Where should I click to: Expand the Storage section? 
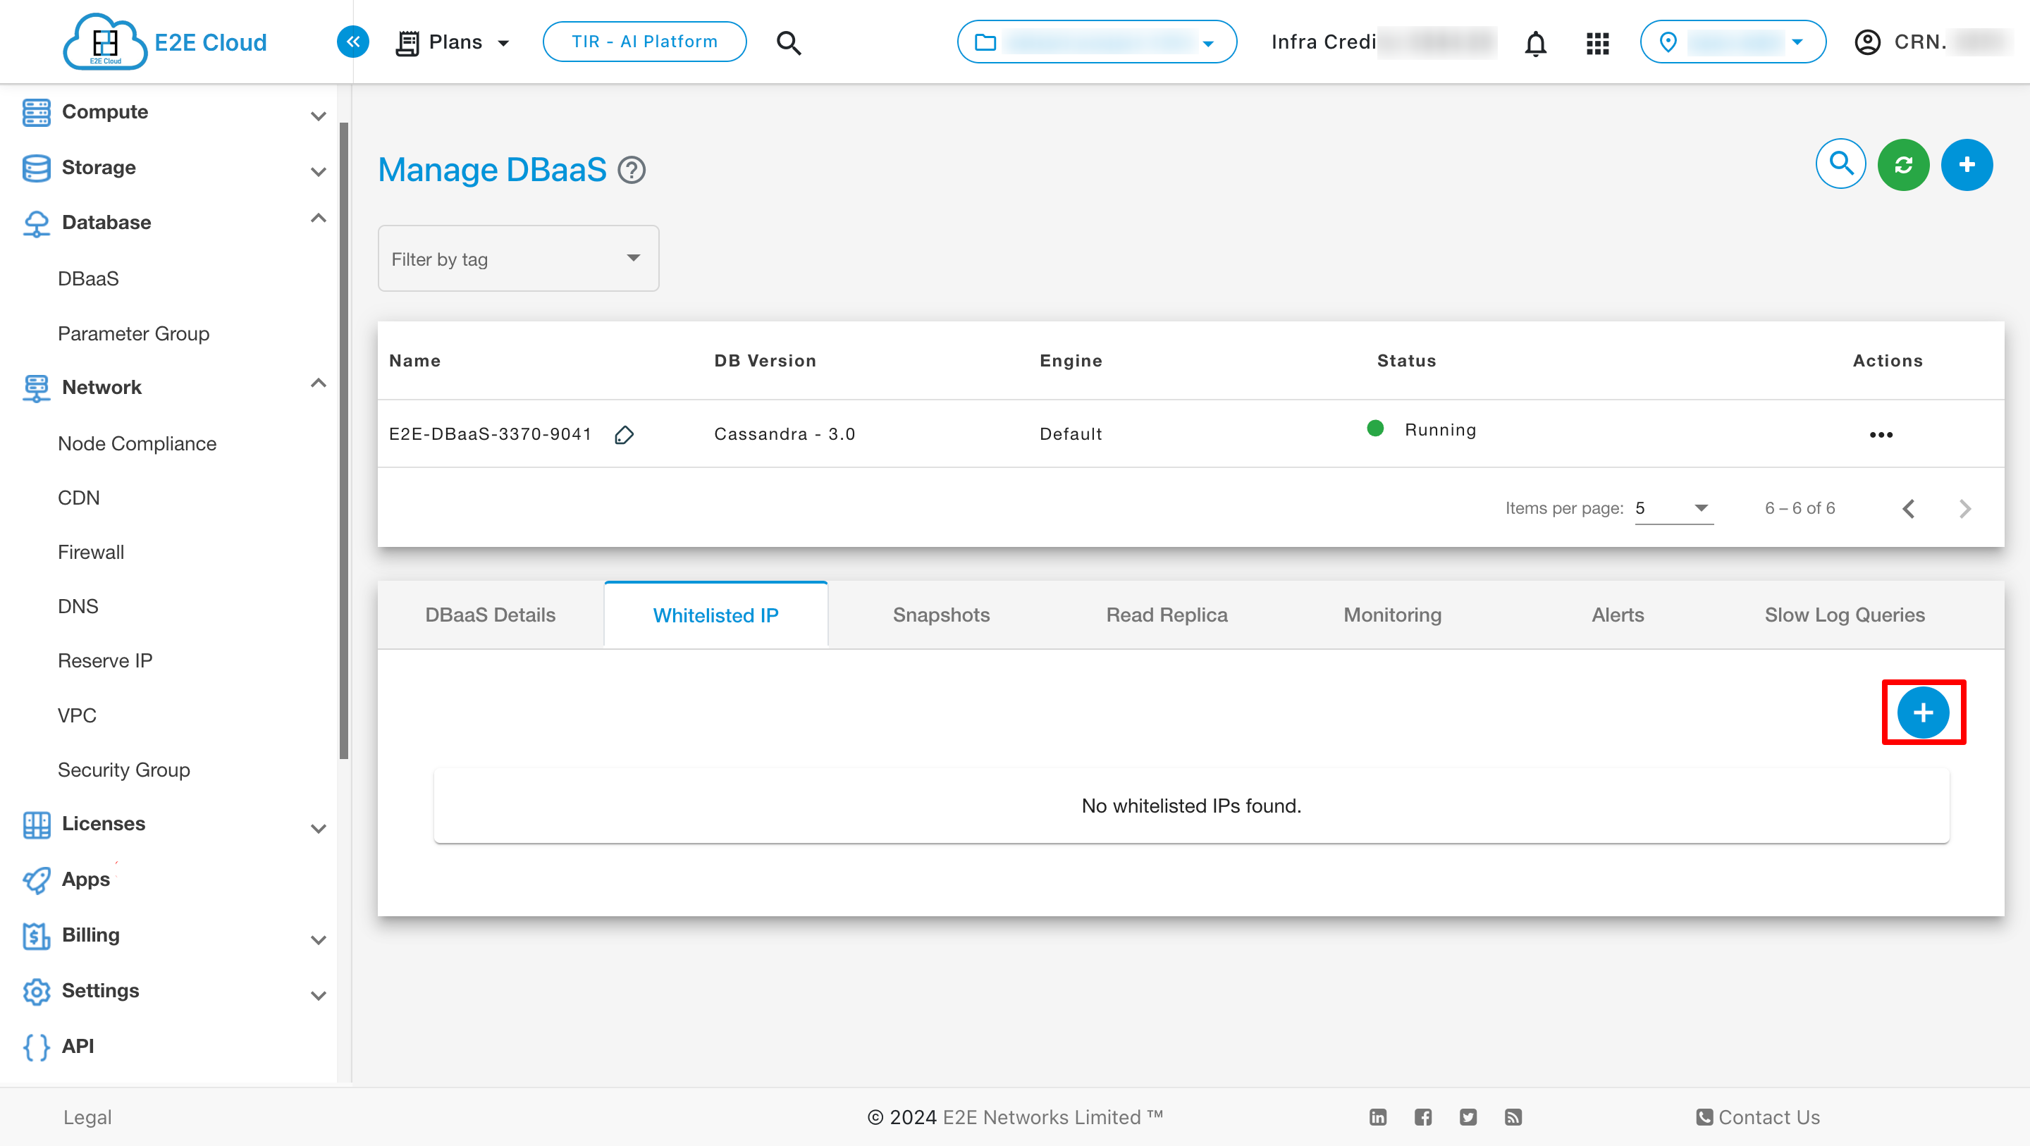319,171
